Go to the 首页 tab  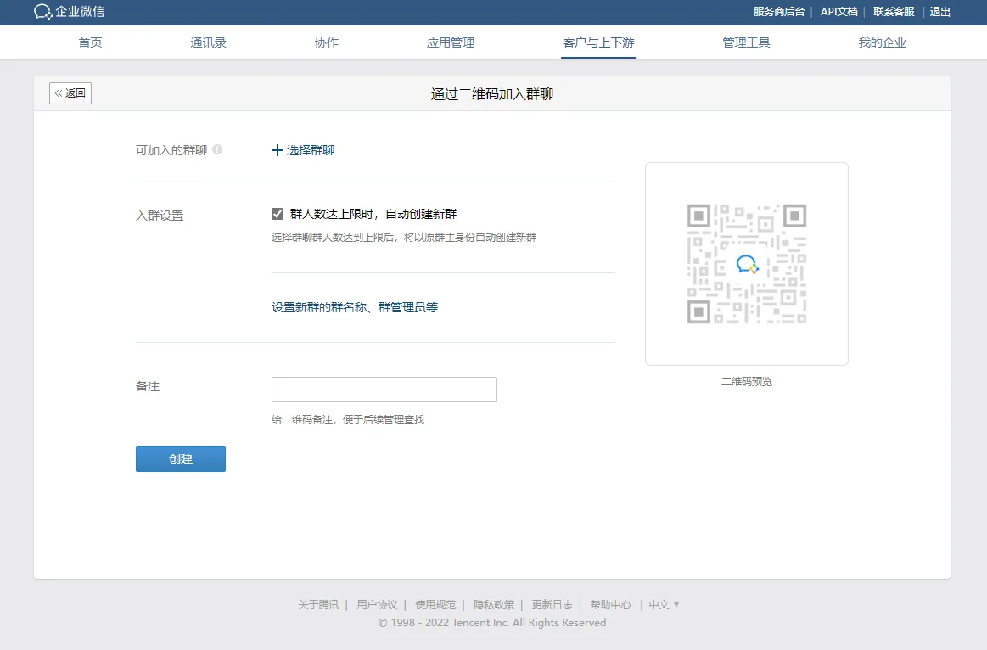(x=90, y=42)
